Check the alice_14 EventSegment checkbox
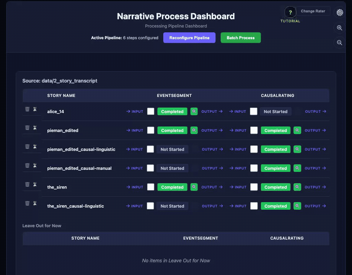The height and width of the screenshot is (275, 352). point(151,111)
